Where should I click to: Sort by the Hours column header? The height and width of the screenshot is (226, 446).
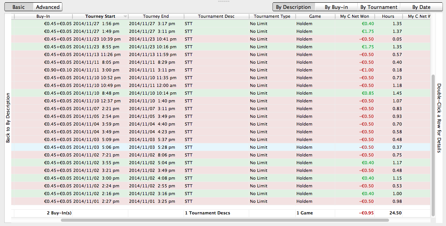388,16
